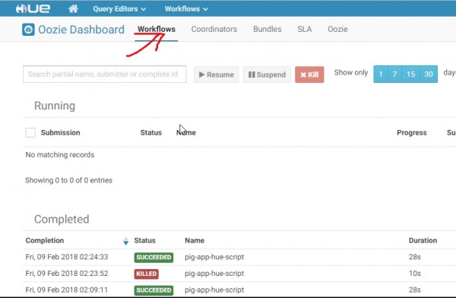456x298 pixels.
Task: Click the Suspend button
Action: pos(267,74)
